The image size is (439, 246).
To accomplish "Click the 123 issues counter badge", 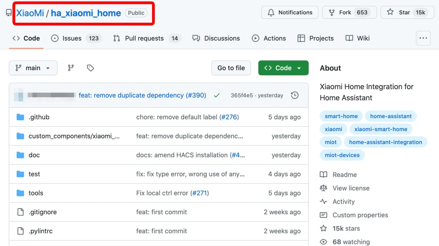I will point(94,38).
